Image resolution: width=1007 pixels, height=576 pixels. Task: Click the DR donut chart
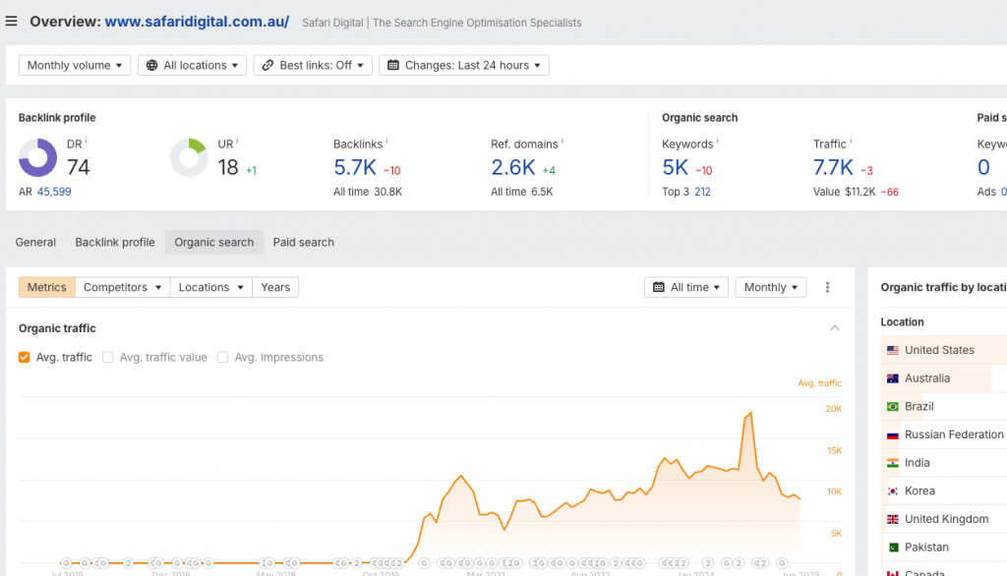[x=38, y=157]
